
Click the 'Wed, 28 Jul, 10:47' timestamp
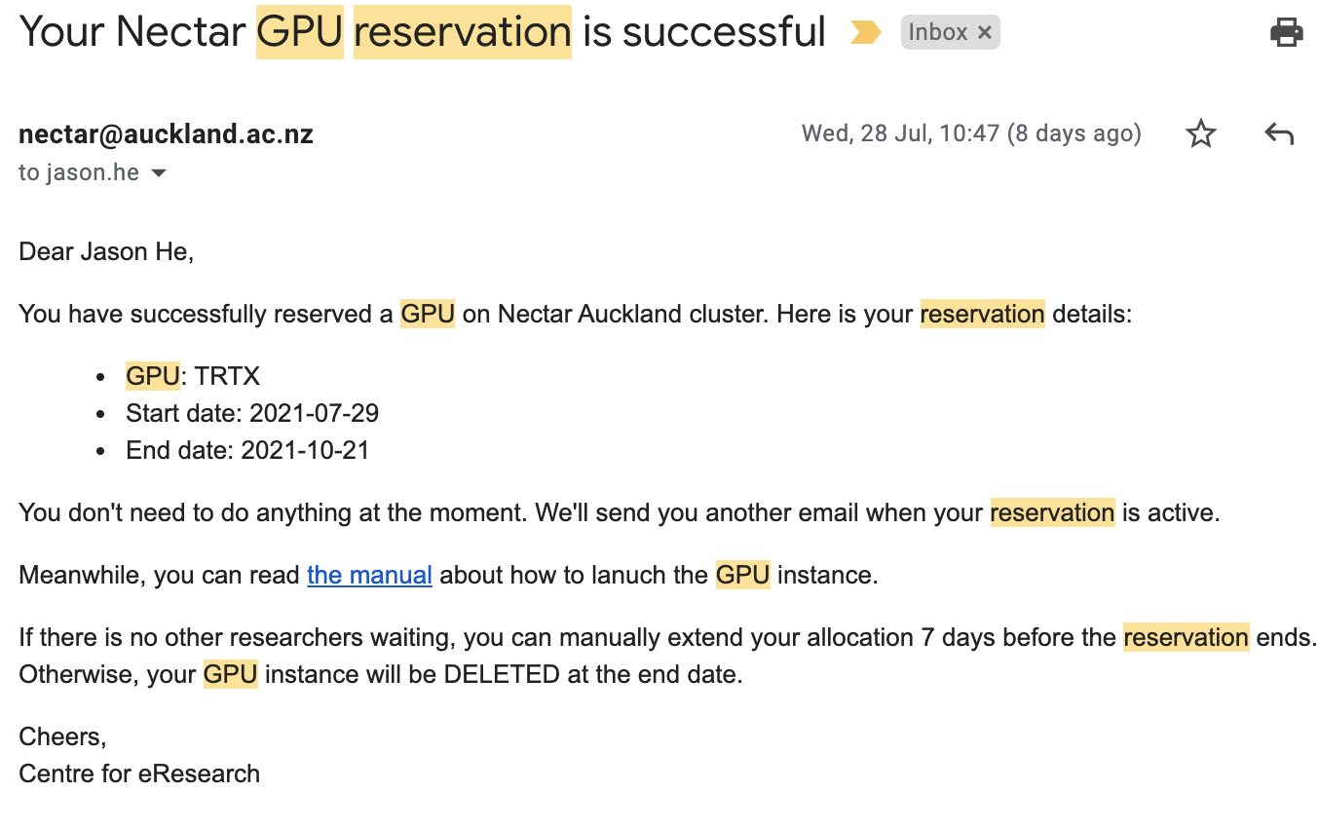coord(901,133)
